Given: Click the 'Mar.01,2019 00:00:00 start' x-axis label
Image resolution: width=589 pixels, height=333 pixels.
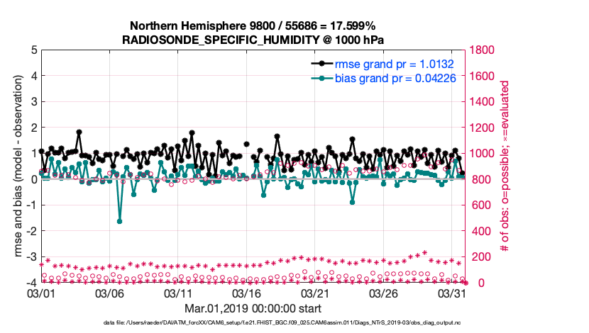Looking at the screenshot, I should pos(253,308).
